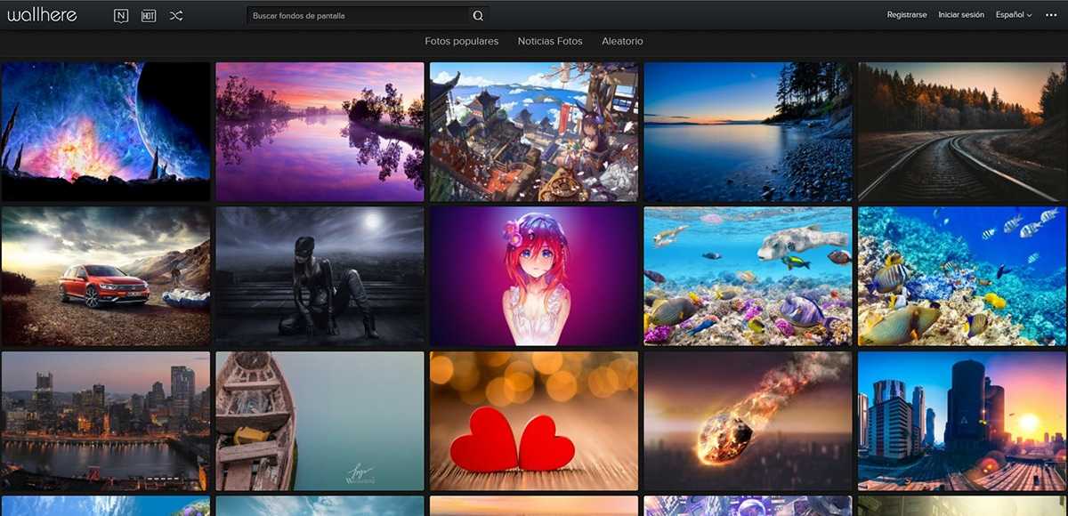Open the two red hearts wallpaper
The image size is (1068, 516).
534,421
